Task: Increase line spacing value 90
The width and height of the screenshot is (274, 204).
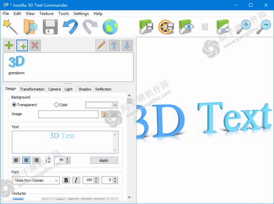Action: [68, 158]
